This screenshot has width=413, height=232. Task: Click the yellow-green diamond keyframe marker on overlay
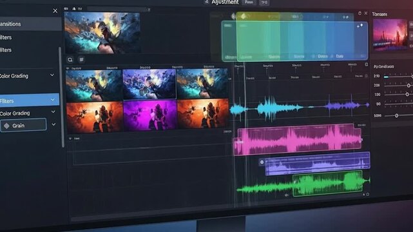244,16
